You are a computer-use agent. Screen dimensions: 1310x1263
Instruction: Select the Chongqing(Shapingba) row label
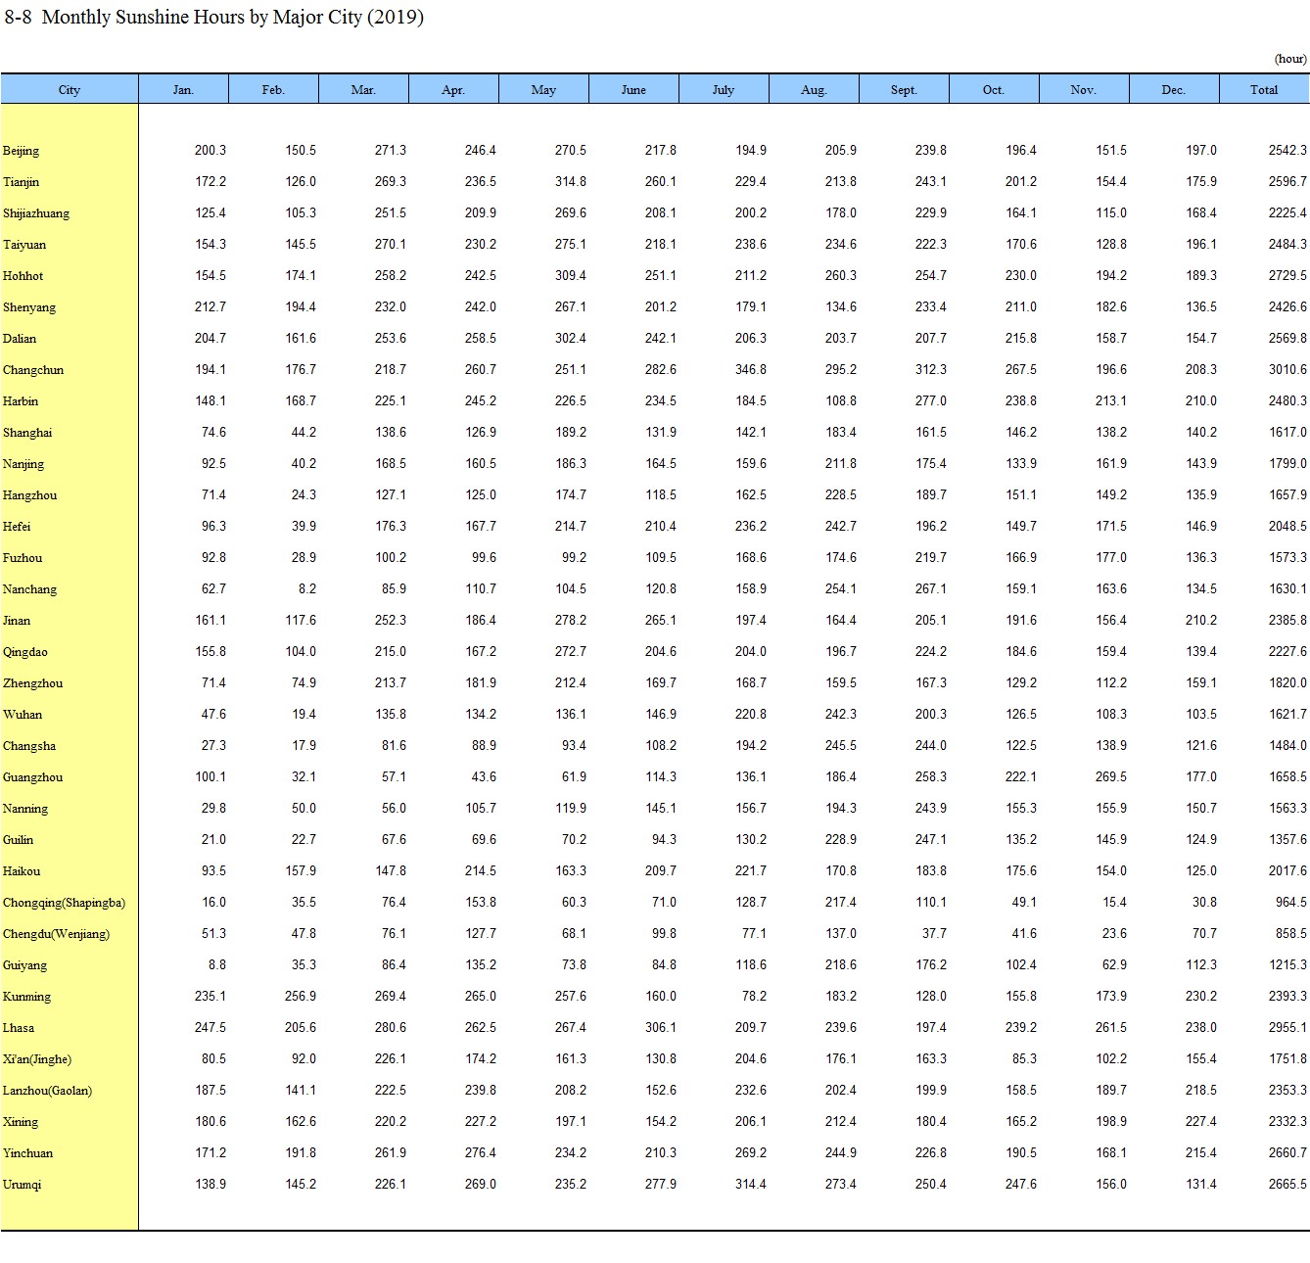(64, 903)
